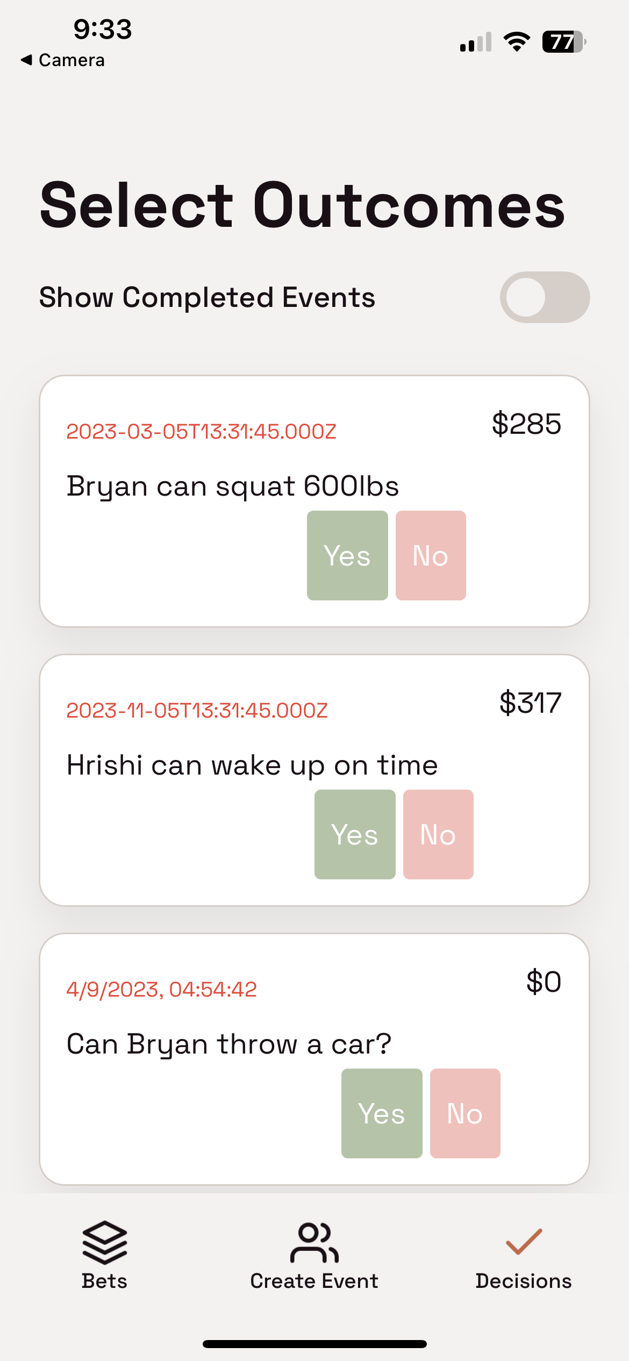629x1361 pixels.
Task: Tap the cellular signal bars
Action: coord(476,42)
